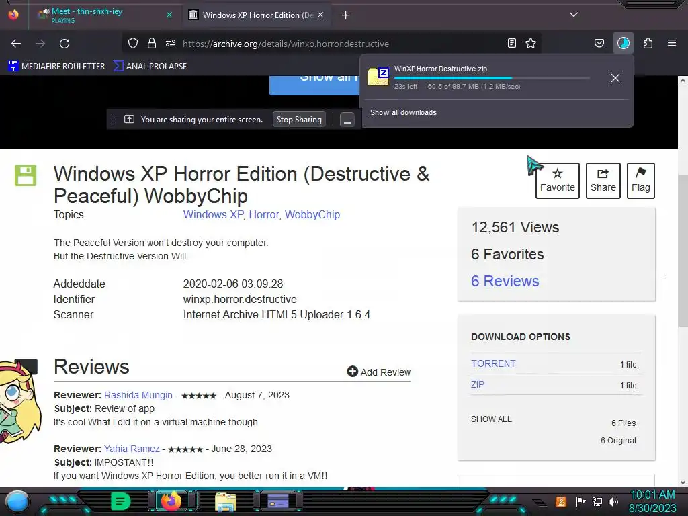688x516 pixels.
Task: Click the page vertical scrollbar thumb
Action: click(683, 250)
